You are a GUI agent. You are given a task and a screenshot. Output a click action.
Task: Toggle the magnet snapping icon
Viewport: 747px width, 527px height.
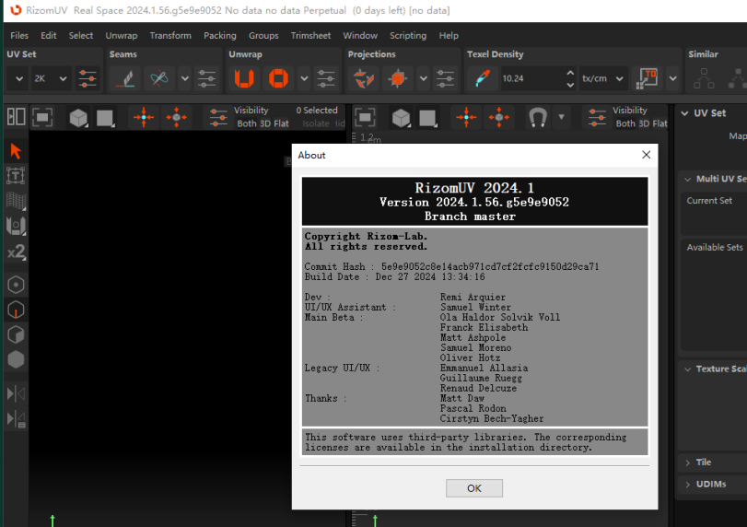[538, 117]
